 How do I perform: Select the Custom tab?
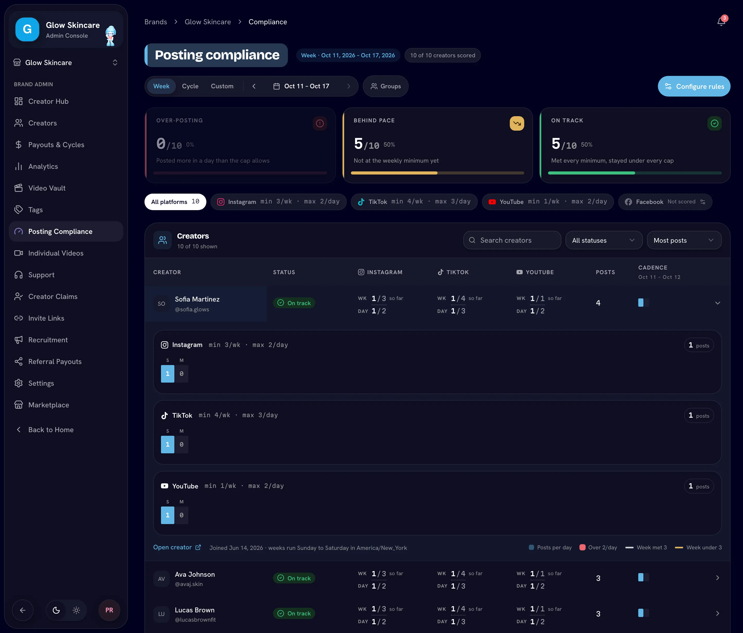(222, 86)
